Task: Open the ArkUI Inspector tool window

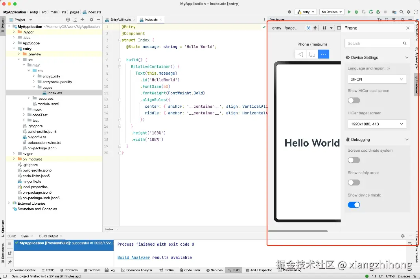Action: (258, 270)
